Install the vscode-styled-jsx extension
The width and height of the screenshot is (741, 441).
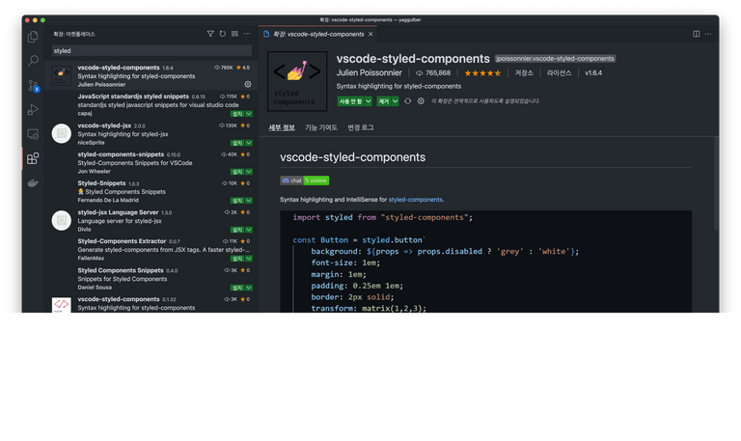tap(237, 143)
